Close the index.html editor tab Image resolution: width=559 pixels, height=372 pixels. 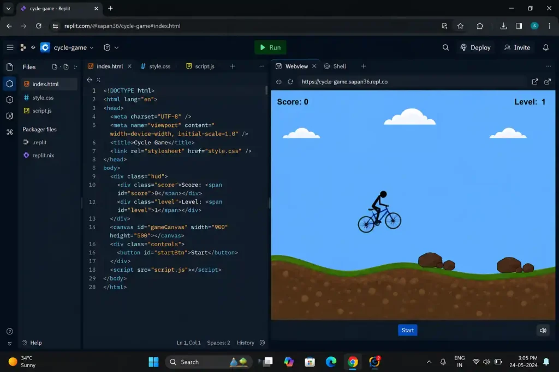click(129, 66)
